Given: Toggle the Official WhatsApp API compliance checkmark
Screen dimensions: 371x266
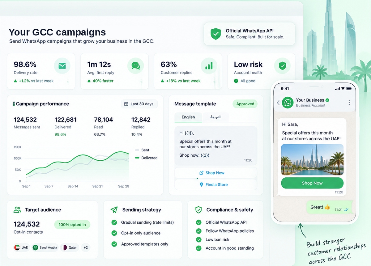Looking at the screenshot, I should 199,222.
